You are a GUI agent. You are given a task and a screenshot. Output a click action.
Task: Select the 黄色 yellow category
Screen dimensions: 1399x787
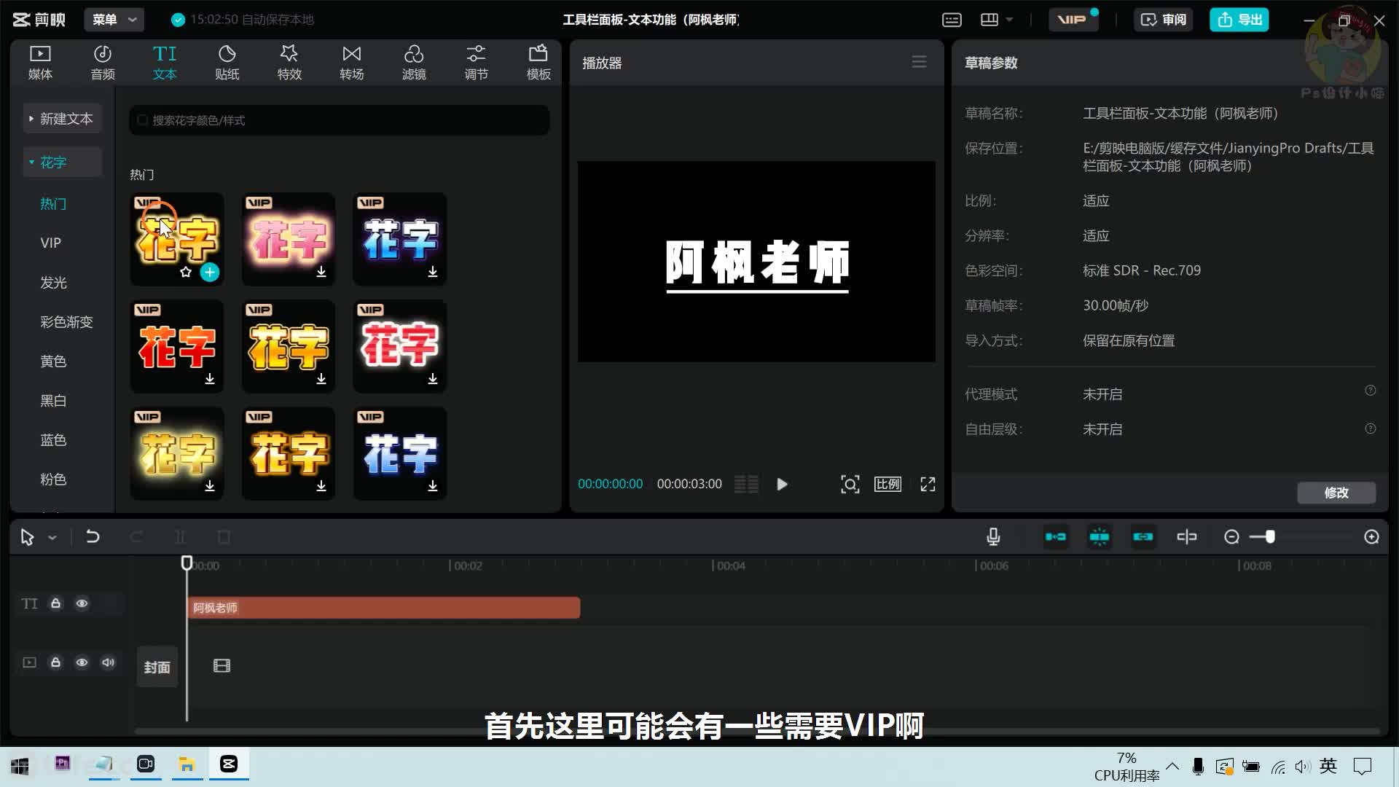pos(53,361)
